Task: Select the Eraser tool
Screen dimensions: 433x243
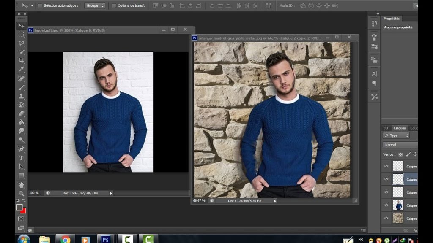Action: (21, 113)
